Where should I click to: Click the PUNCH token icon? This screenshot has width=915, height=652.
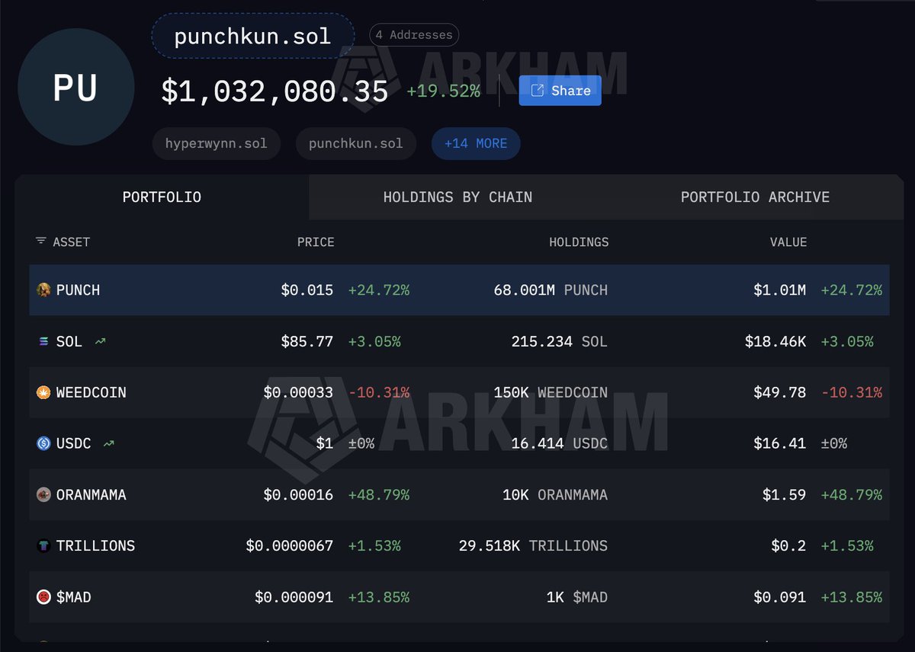click(43, 290)
